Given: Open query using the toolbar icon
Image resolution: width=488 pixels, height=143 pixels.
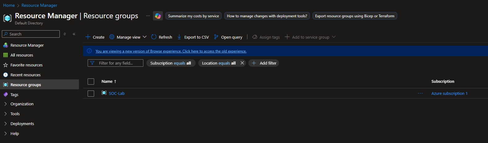Looking at the screenshot, I should coord(216,37).
